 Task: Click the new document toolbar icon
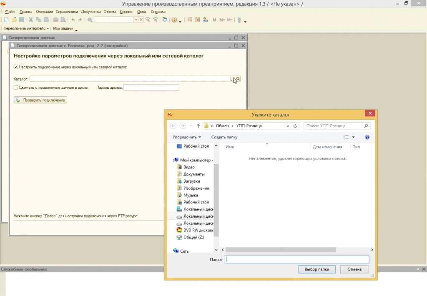(x=6, y=20)
